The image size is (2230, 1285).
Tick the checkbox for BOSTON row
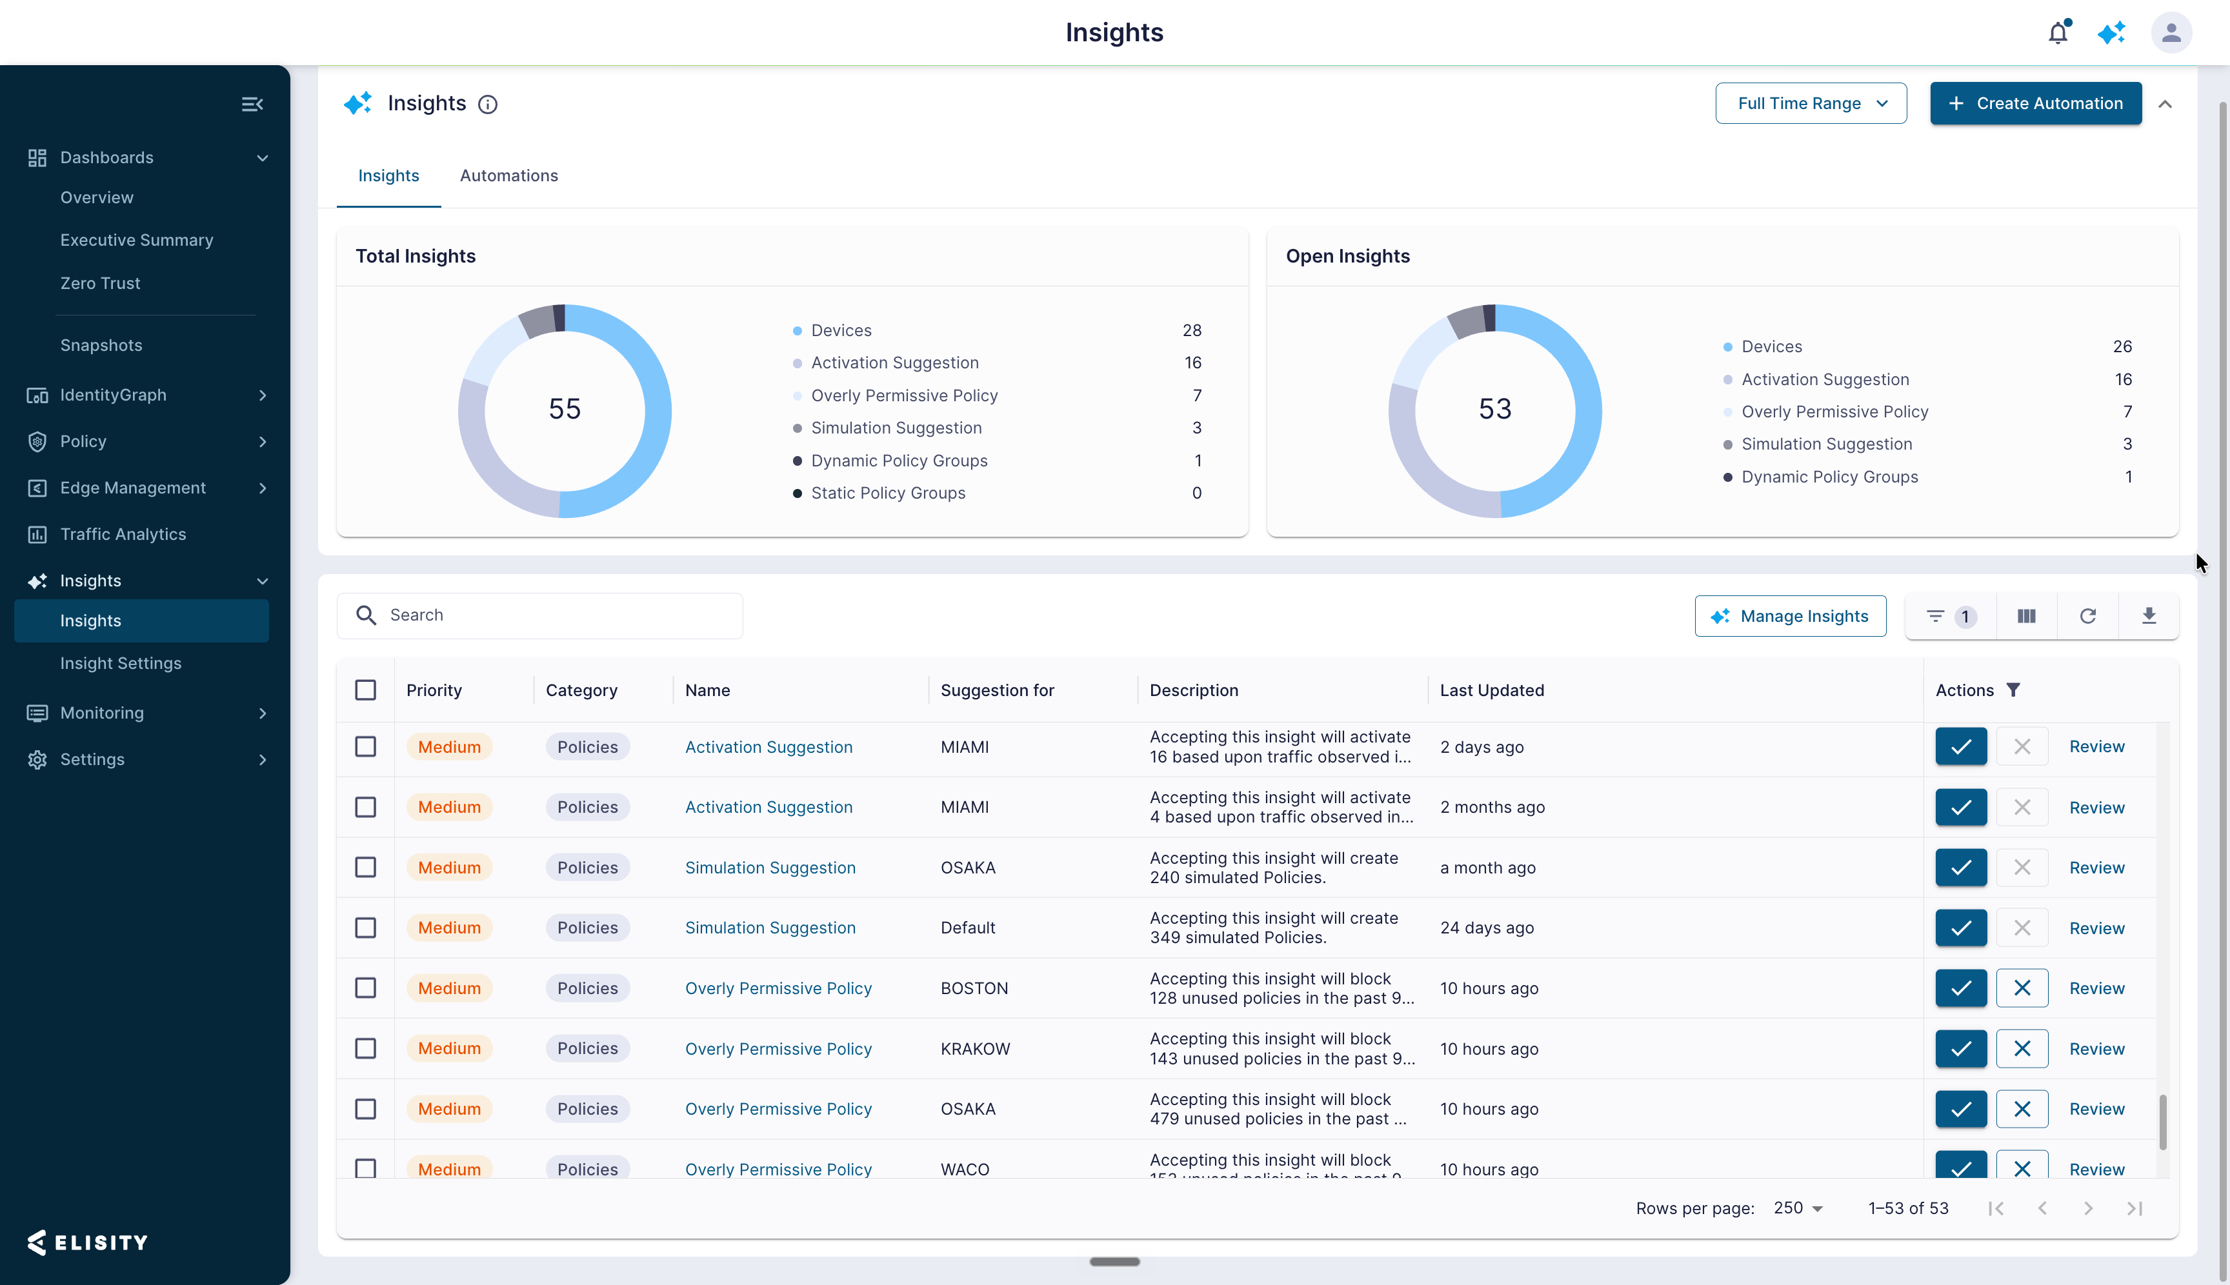365,988
